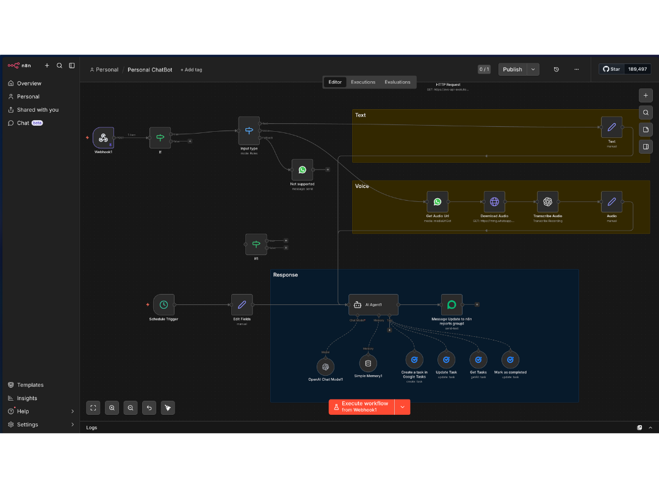Select the Schedule Trigger node
This screenshot has width=659, height=488.
[164, 305]
